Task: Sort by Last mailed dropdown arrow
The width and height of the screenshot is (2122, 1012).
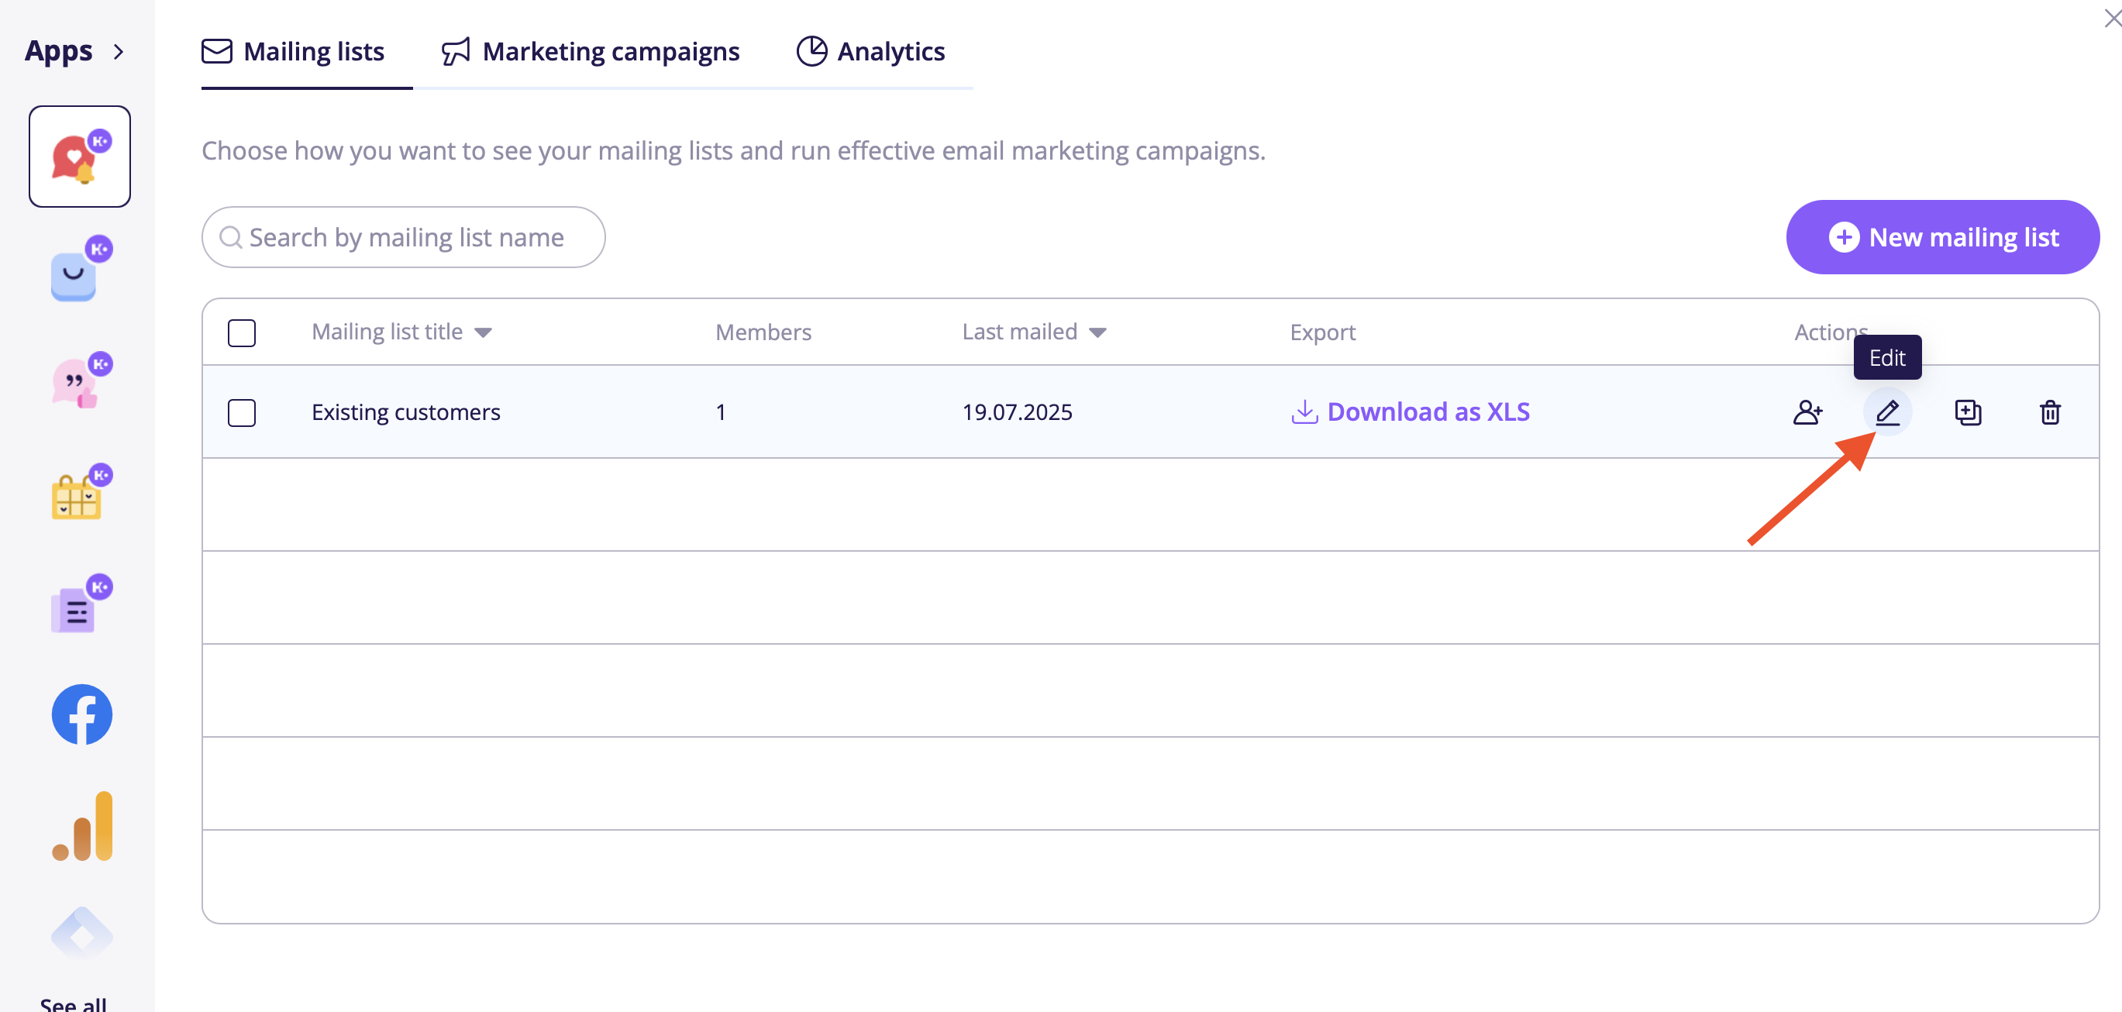Action: [1097, 332]
